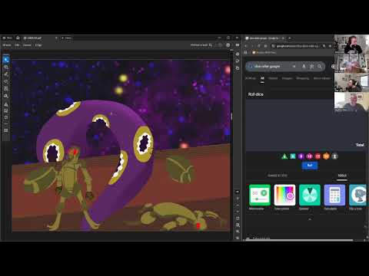The image size is (369, 276).
Task: Choose the Select tool in Acrobat toolbar
Action: click(6, 60)
